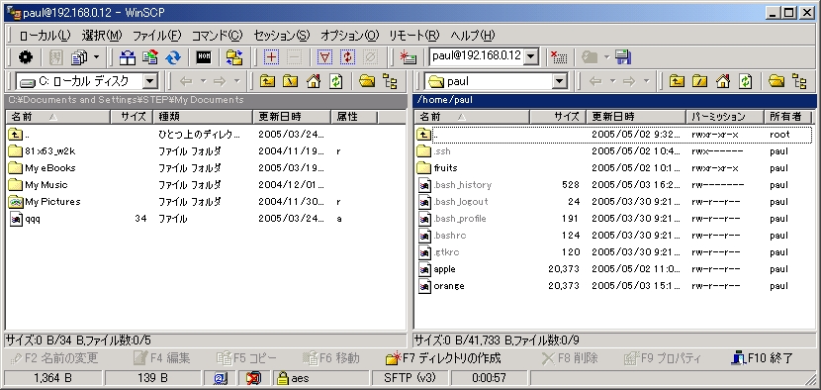The image size is (821, 390).
Task: Open the remote directory paul dropdown
Action: pos(559,81)
